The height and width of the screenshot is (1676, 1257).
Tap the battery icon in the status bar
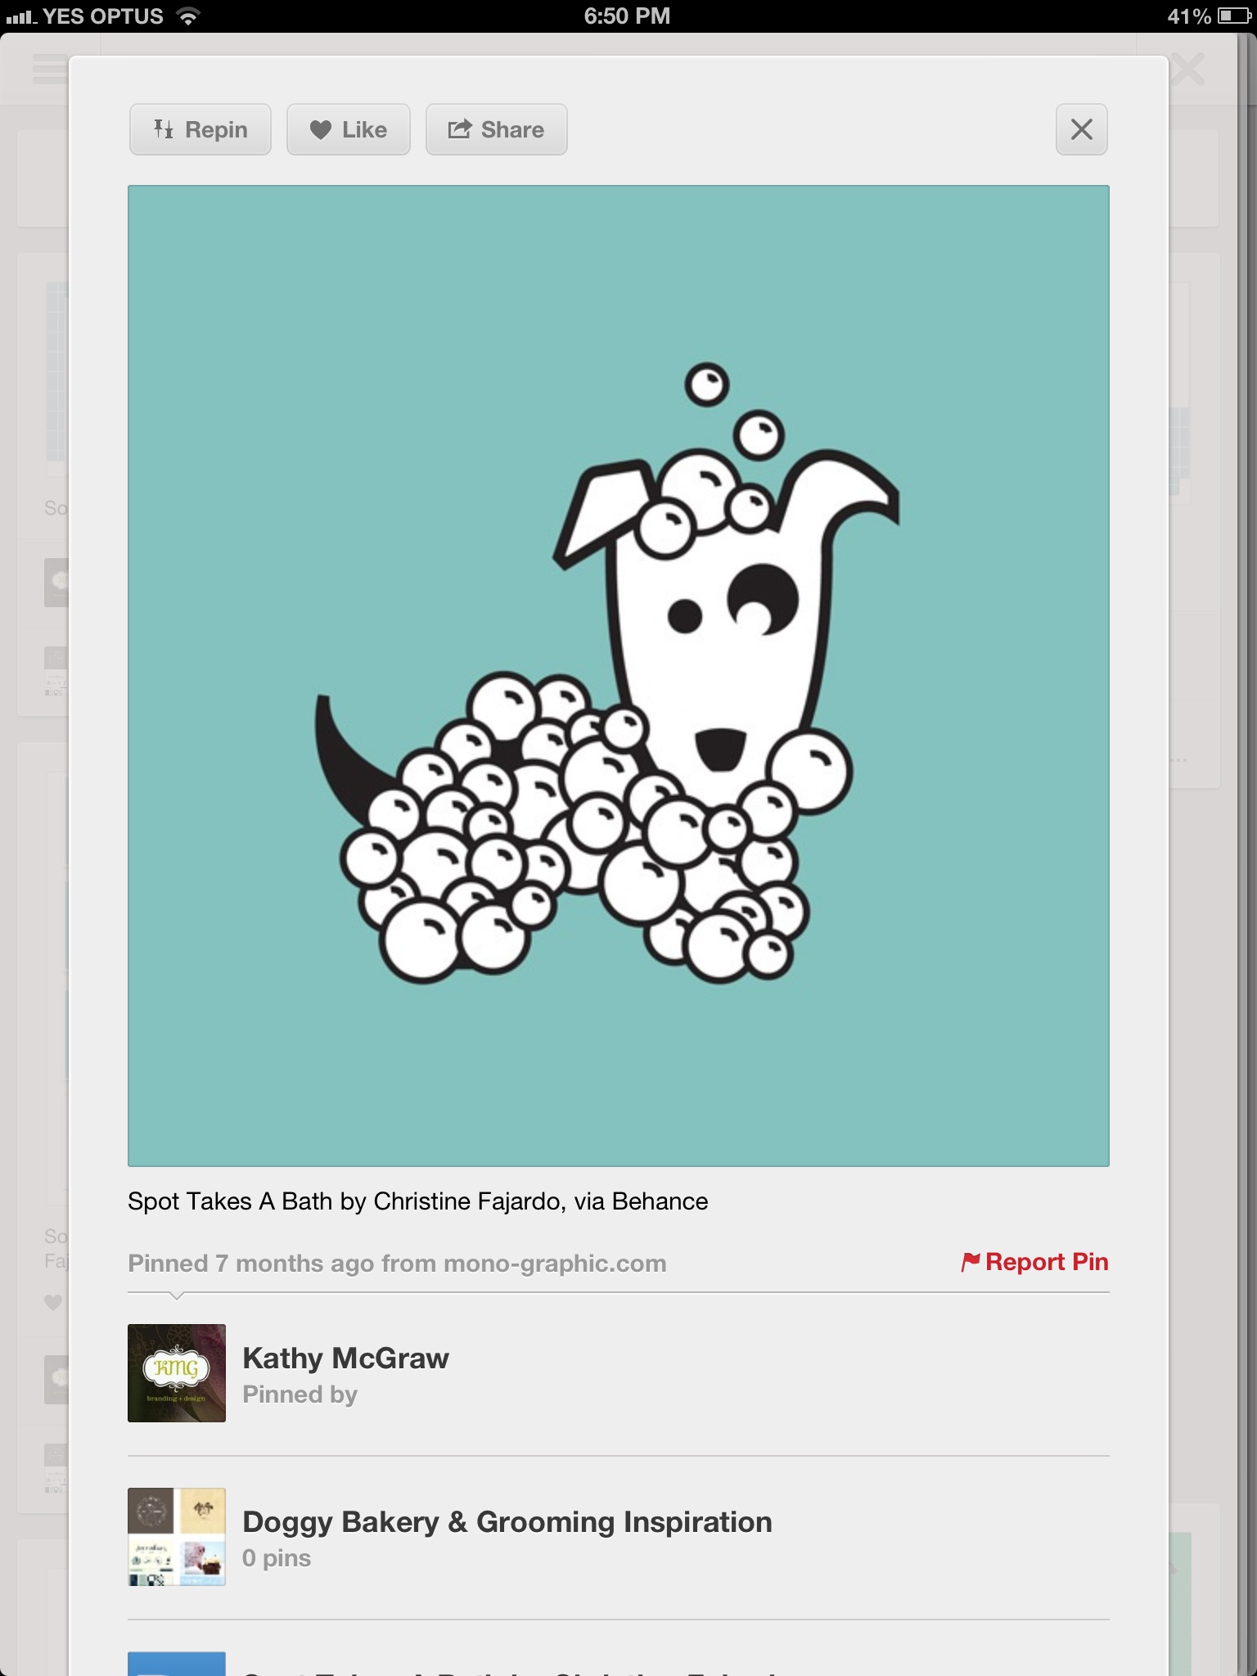click(1233, 16)
